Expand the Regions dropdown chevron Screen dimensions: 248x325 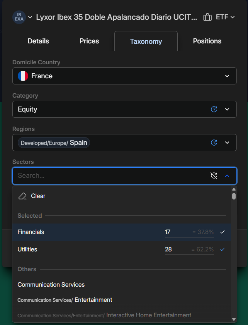(227, 143)
